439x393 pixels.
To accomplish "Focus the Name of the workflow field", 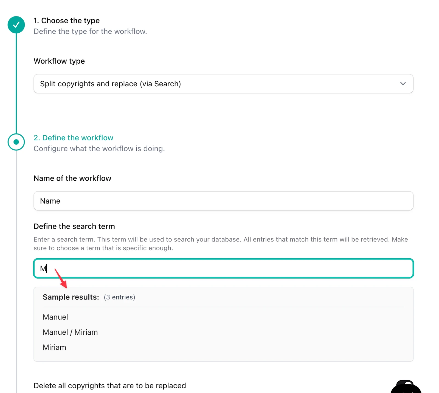I will point(223,201).
